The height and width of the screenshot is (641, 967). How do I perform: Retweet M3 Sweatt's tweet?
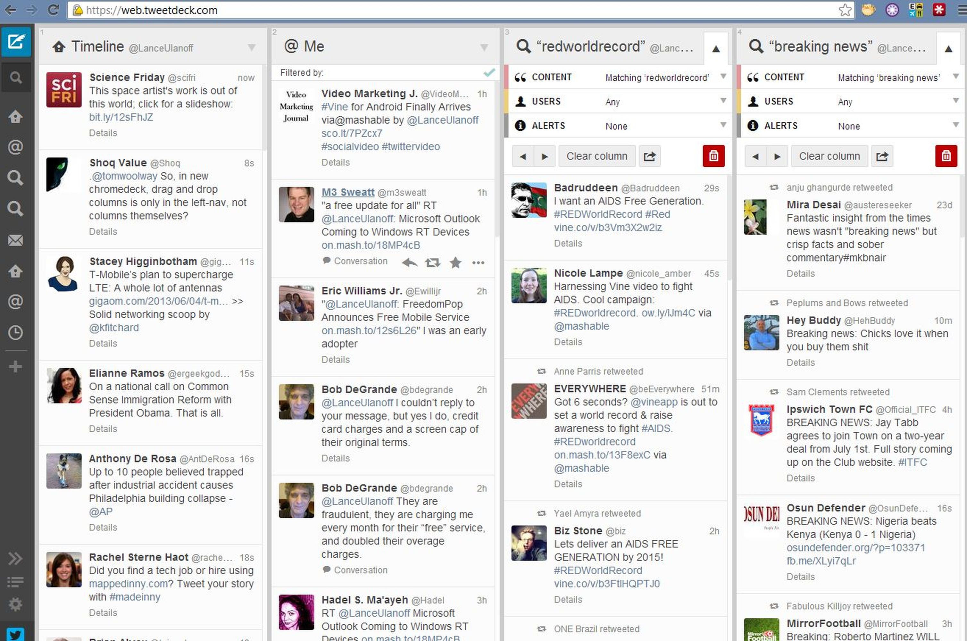[432, 262]
